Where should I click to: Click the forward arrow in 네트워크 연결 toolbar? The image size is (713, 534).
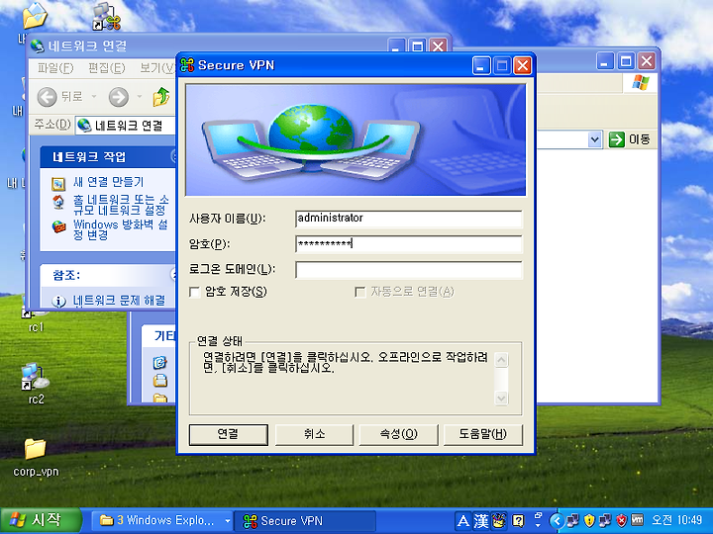[x=119, y=97]
